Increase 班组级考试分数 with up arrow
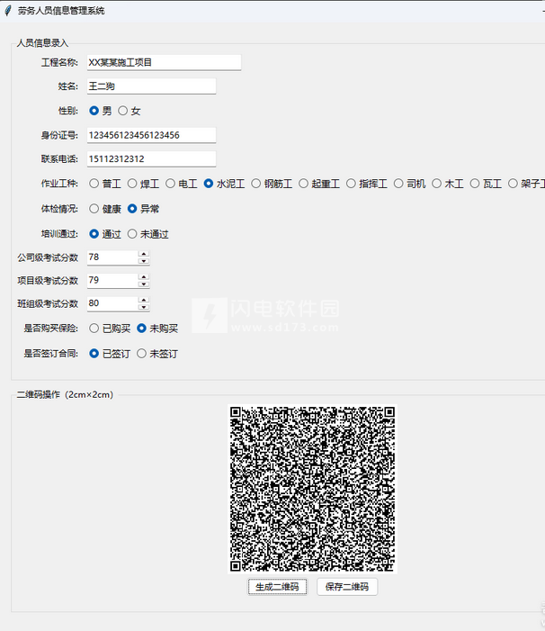This screenshot has height=631, width=545. point(144,301)
